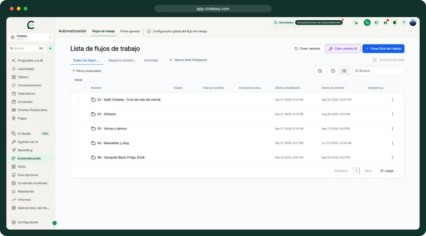This screenshot has height=236, width=426.
Task: Open Pregúntale a la IA in sidebar
Action: point(31,60)
